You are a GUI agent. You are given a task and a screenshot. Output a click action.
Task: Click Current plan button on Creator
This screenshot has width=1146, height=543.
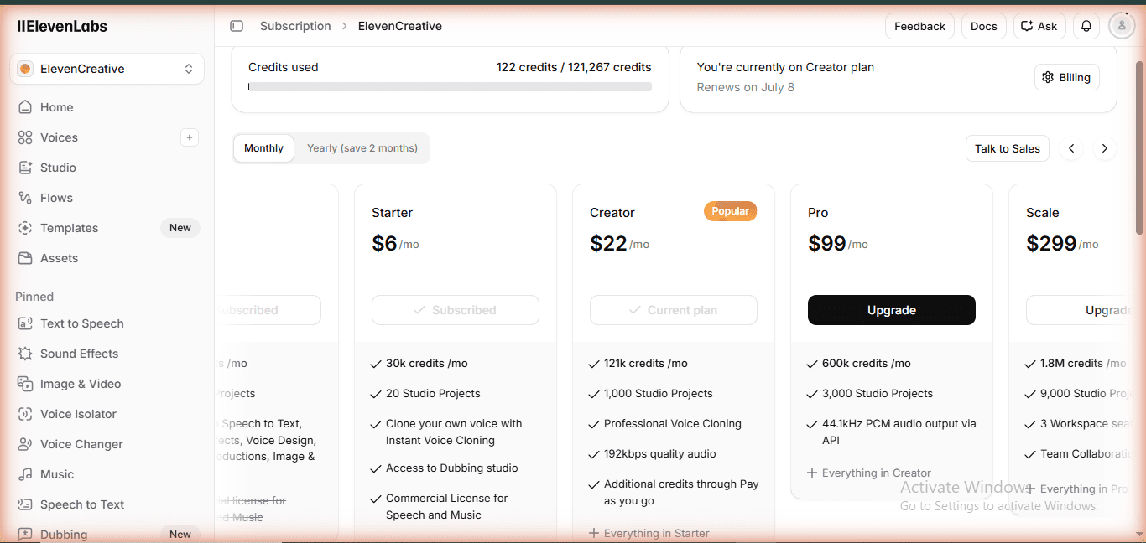(x=674, y=310)
